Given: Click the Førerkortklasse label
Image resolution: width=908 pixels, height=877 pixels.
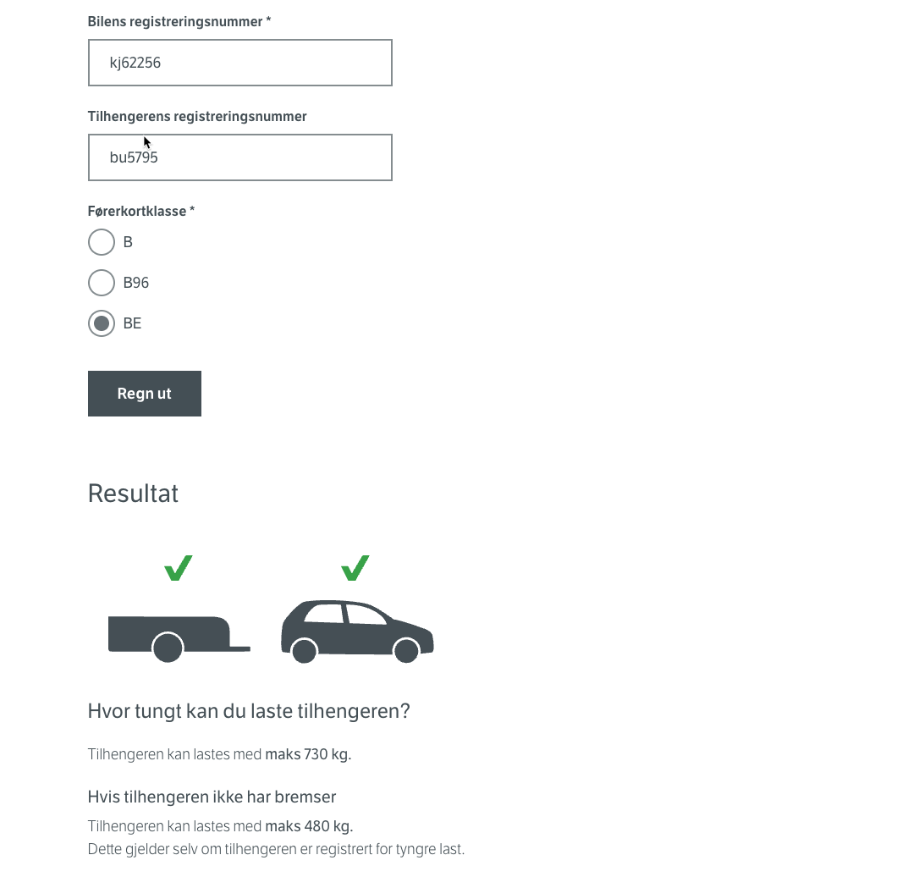Looking at the screenshot, I should 141,212.
